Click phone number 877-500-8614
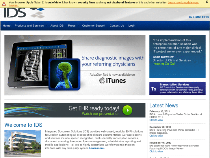Screen dimensions: 210x158 click(x=199, y=17)
